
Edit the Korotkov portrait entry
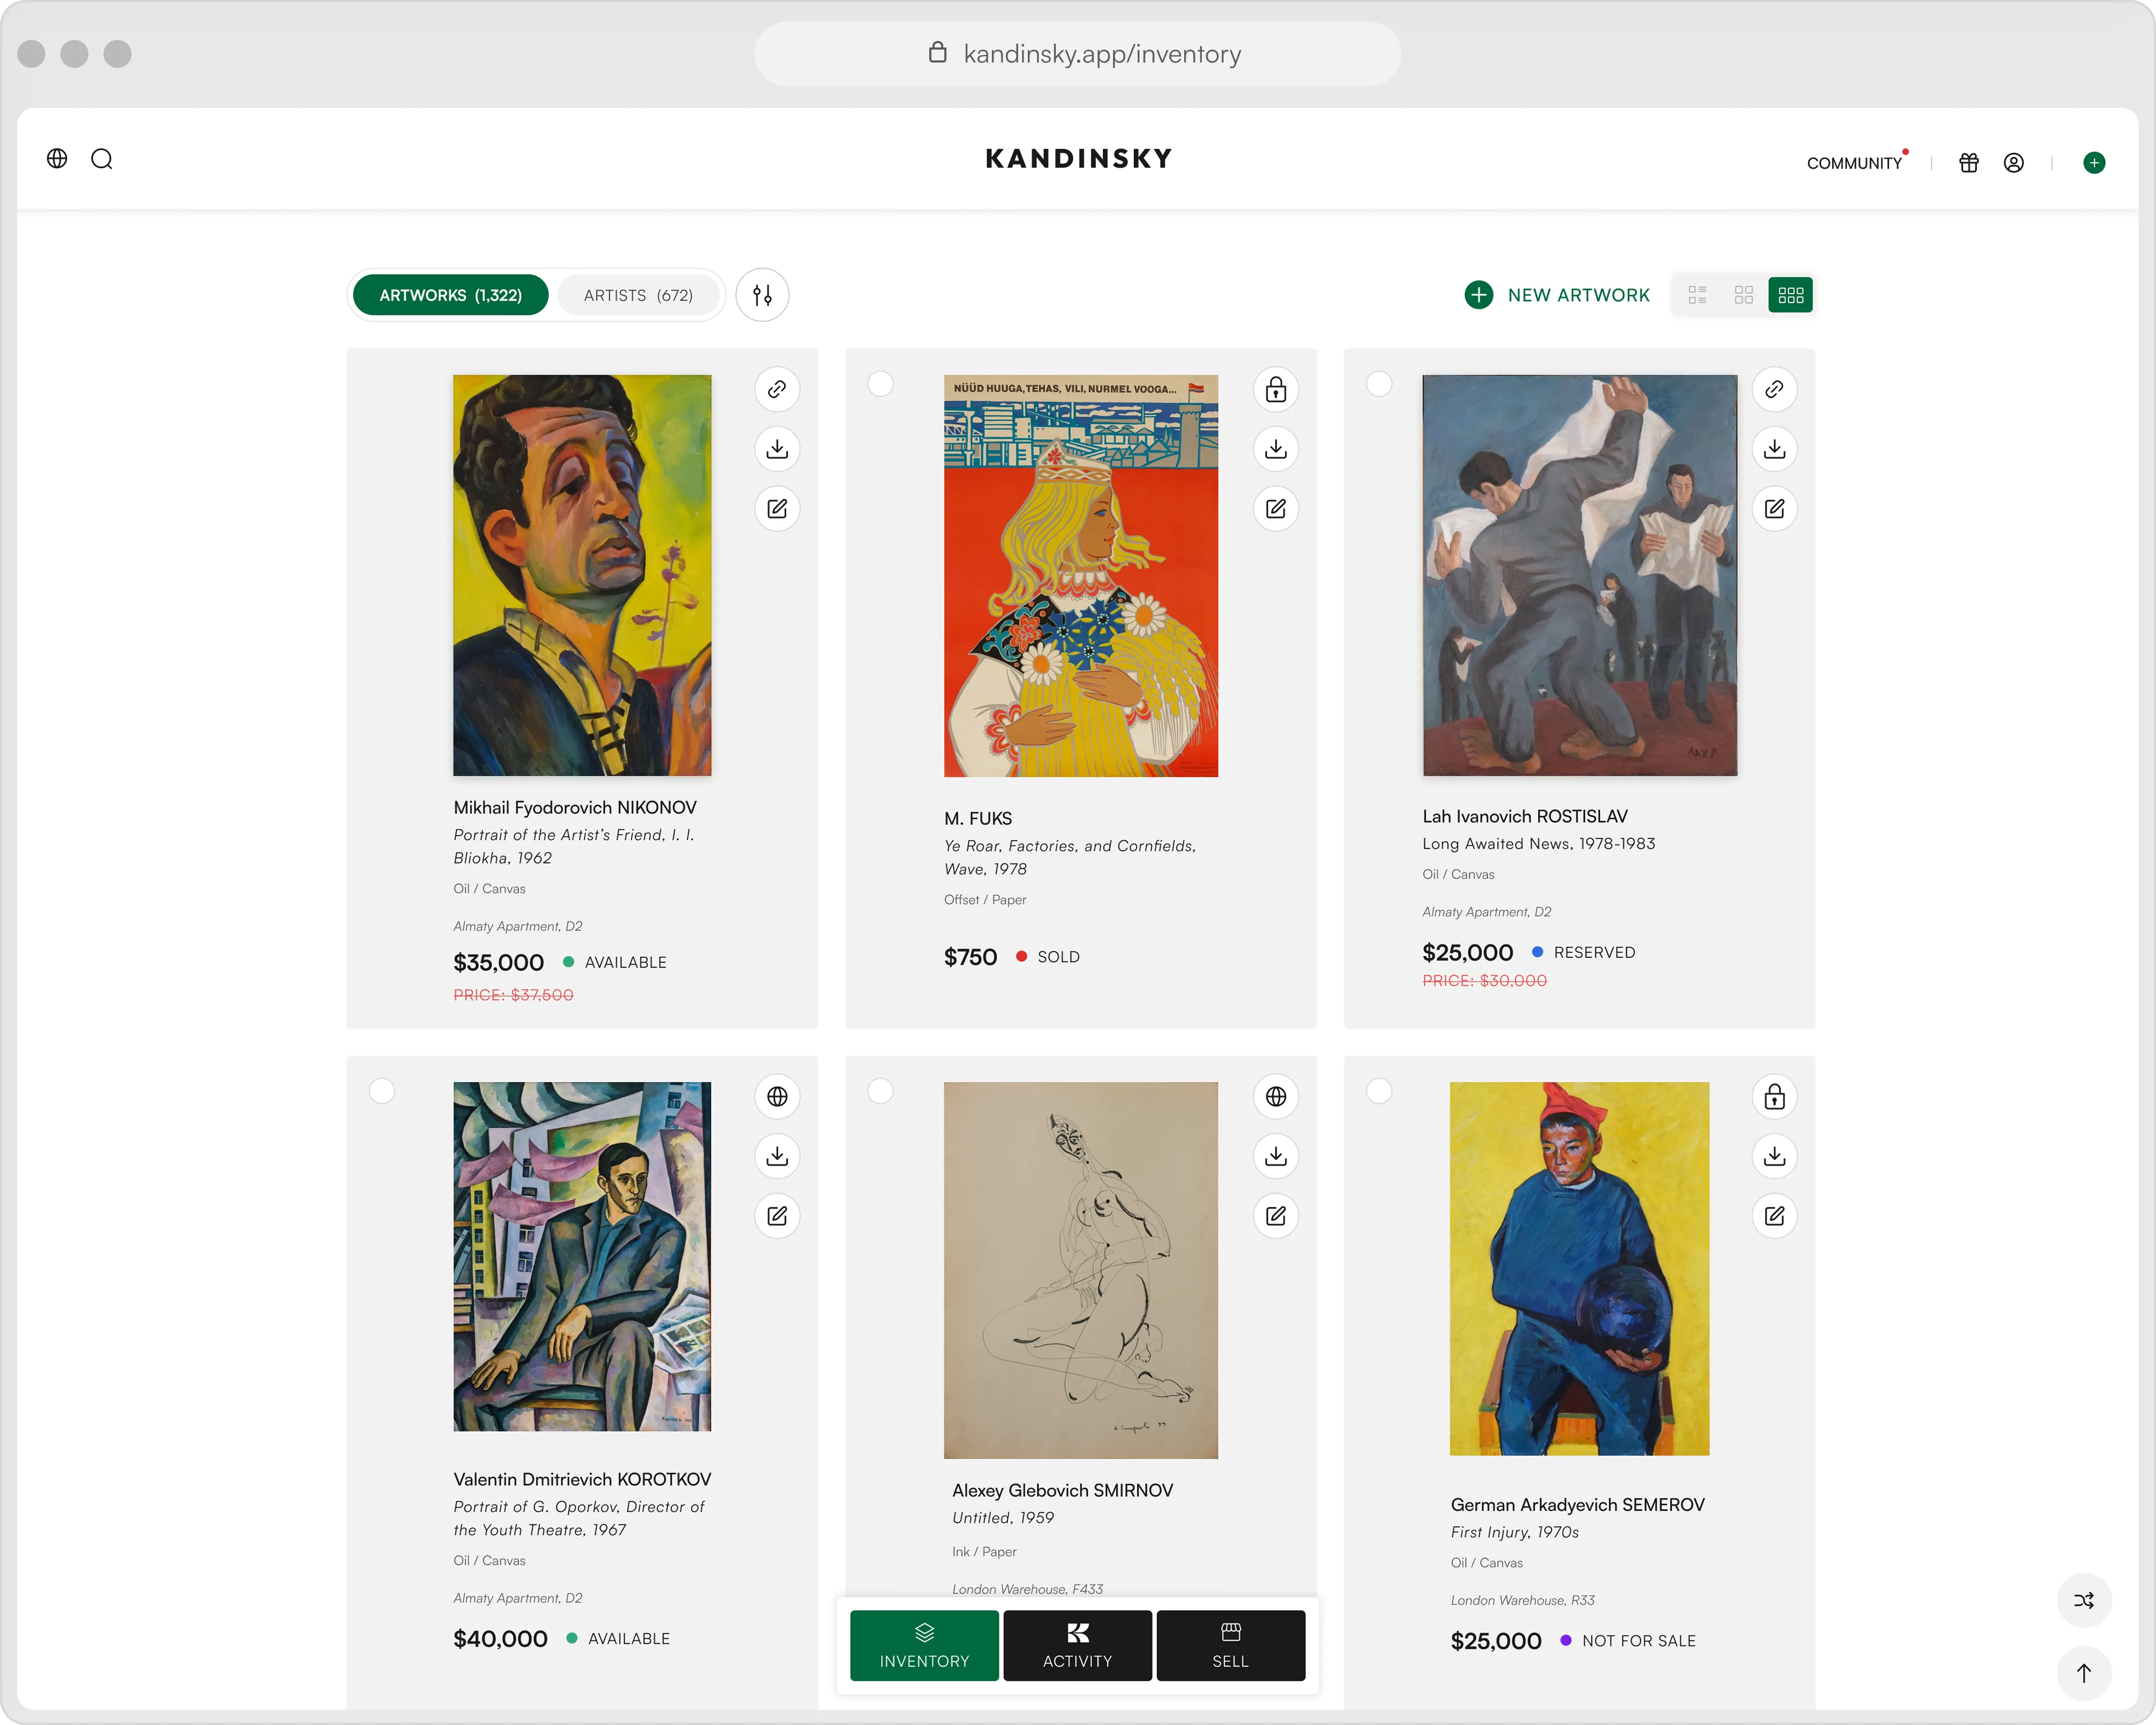click(777, 1216)
